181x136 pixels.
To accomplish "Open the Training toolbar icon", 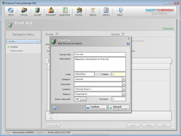I will 24,12.
